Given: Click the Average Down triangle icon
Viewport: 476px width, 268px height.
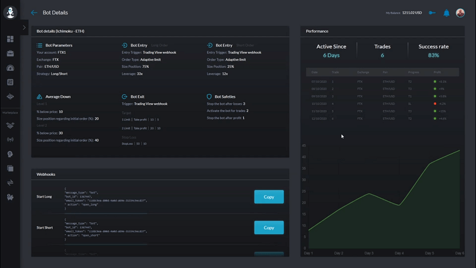Looking at the screenshot, I should point(39,96).
